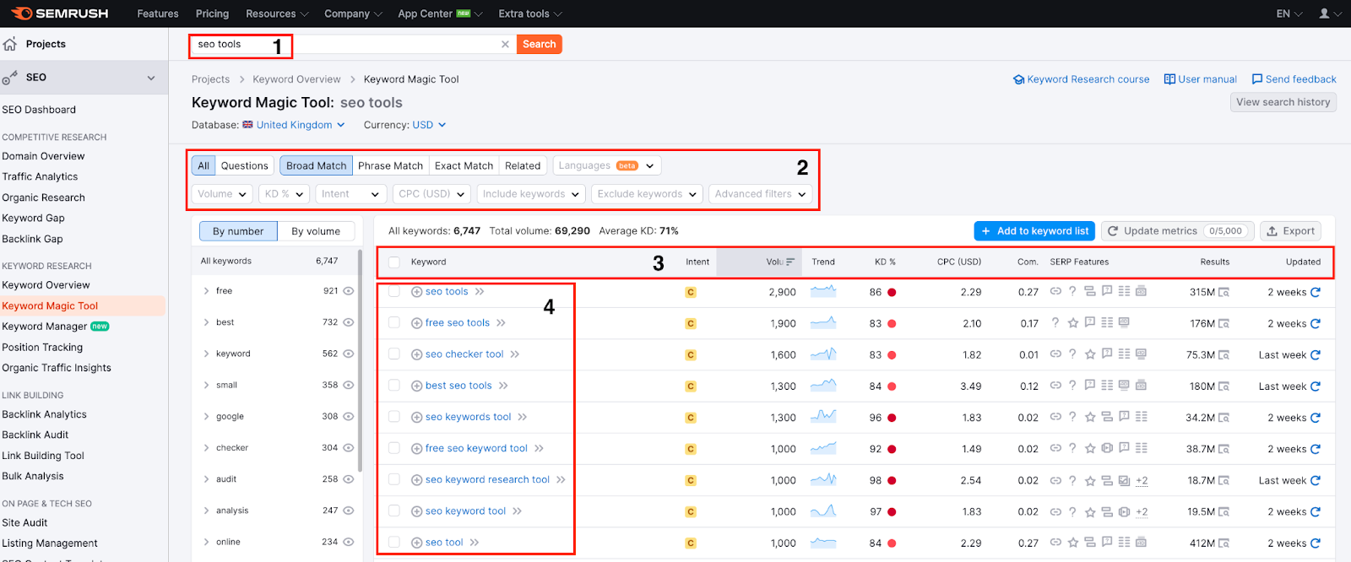
Task: Click the Semrush logo icon
Action: coord(22,14)
